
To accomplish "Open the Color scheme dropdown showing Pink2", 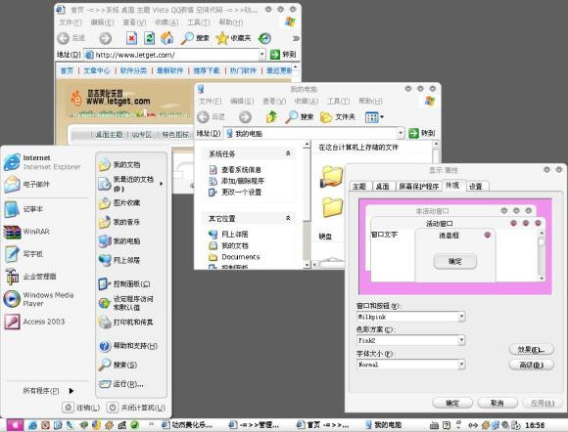I will pyautogui.click(x=461, y=340).
